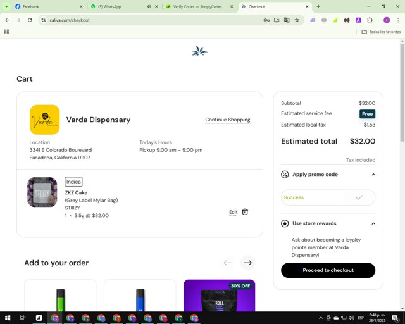Click the Caliva leaf logo

coord(199,51)
